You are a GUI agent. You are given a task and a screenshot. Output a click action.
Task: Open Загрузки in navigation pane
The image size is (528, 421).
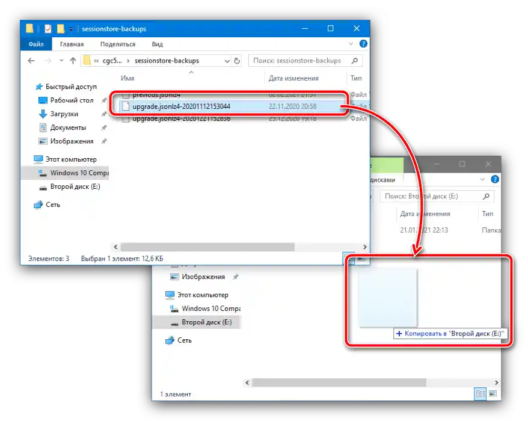click(64, 114)
